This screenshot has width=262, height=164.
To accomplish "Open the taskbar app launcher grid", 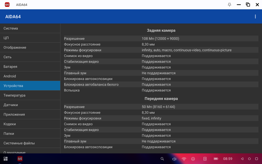I will point(5,159).
